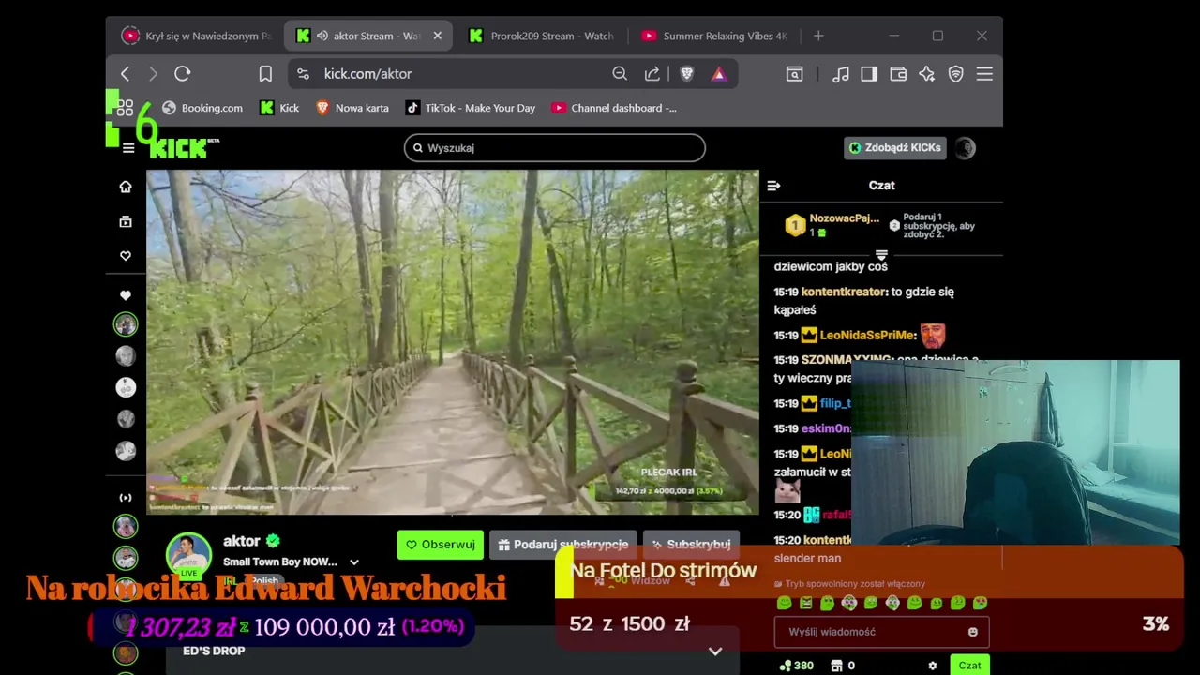This screenshot has width=1200, height=675.
Task: Expand stream title Small Town Boy chevron
Action: click(x=354, y=562)
